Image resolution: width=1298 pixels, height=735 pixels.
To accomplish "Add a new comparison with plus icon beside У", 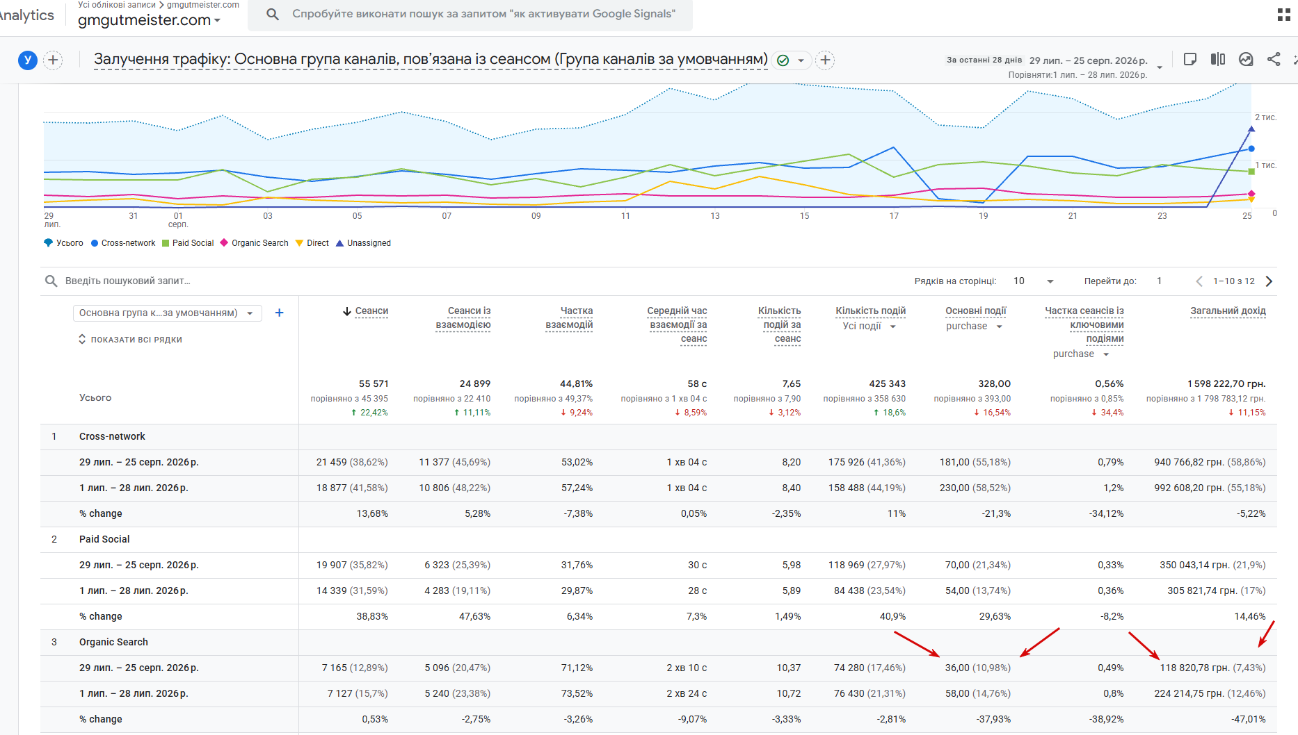I will [53, 60].
